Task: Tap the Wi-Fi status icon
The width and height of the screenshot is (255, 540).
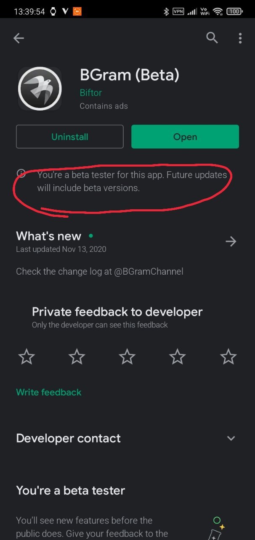Action: point(218,11)
